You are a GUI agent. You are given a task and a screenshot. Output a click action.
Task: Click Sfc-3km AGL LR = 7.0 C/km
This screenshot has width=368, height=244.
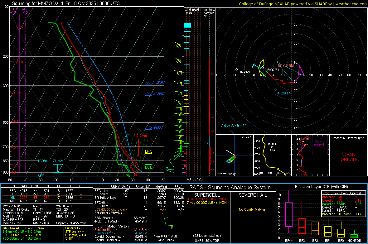(x=23, y=228)
